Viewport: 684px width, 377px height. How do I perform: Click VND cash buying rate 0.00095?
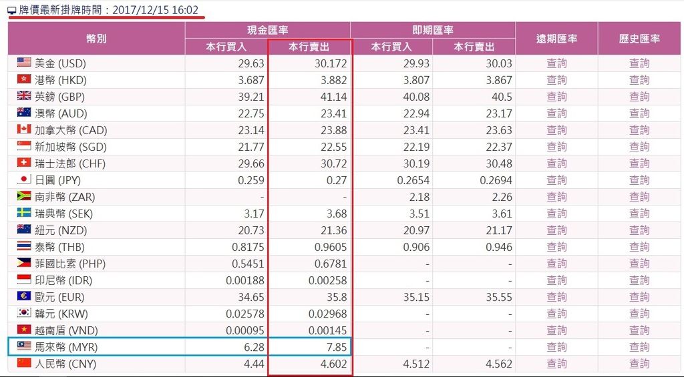coord(244,330)
